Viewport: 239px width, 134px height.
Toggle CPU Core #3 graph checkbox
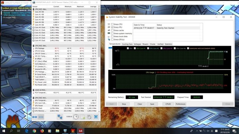point(161,48)
